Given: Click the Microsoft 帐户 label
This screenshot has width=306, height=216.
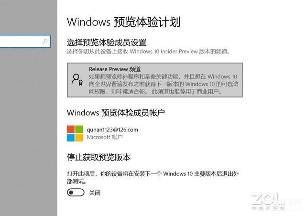Looking at the screenshot, I should [105, 137].
